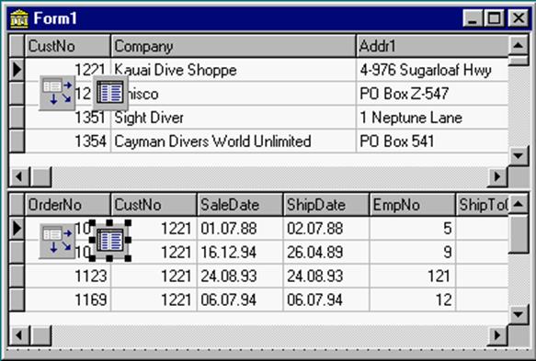
Task: Click the row indicator beside order 1169
Action: pos(17,299)
